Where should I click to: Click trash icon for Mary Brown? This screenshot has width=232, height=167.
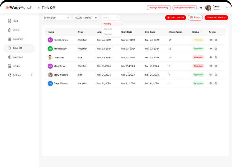click(216, 66)
